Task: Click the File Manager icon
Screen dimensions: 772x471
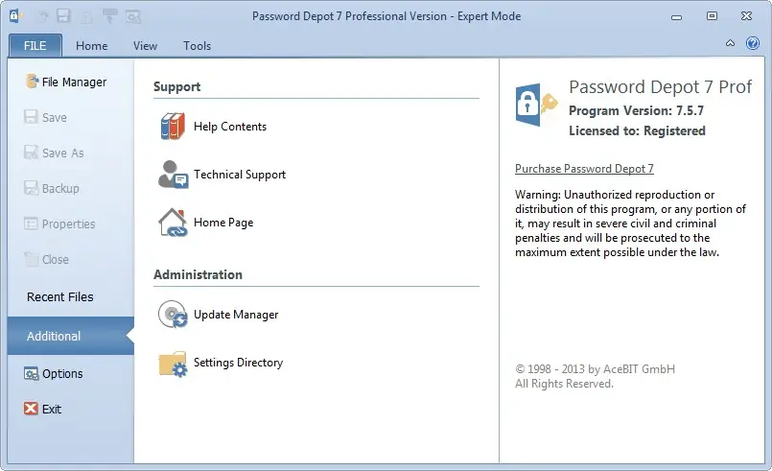Action: [x=32, y=82]
